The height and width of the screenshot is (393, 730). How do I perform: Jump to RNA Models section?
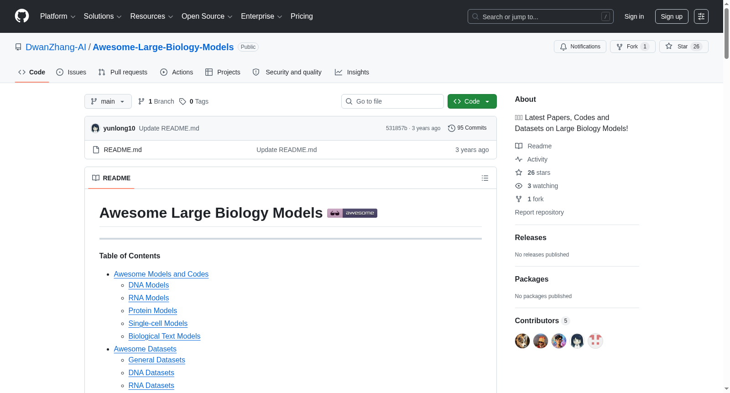pos(149,298)
